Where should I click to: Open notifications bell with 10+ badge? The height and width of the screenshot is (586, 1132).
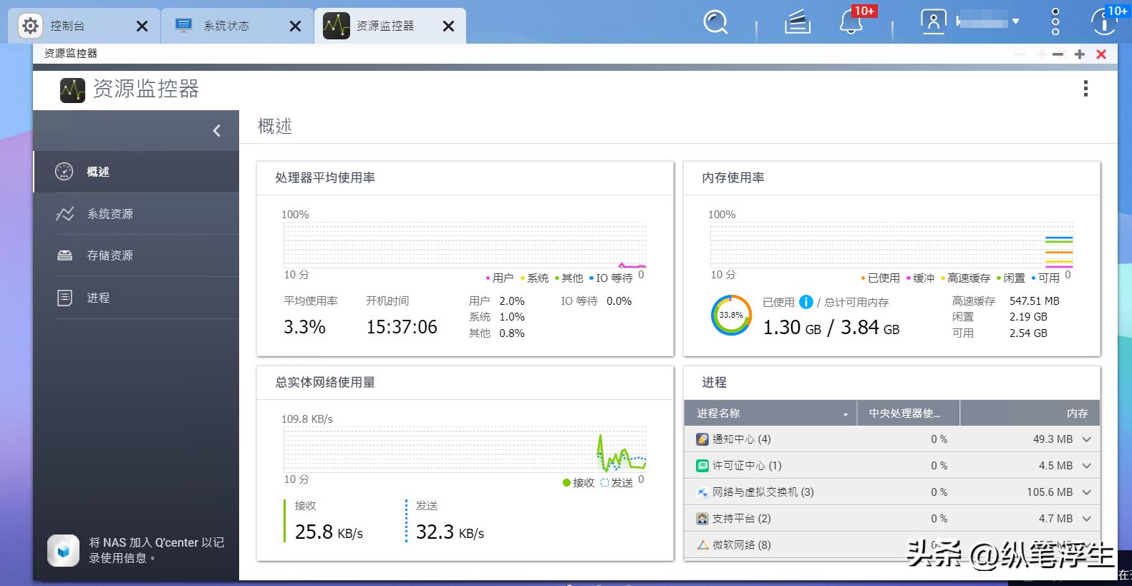tap(851, 22)
